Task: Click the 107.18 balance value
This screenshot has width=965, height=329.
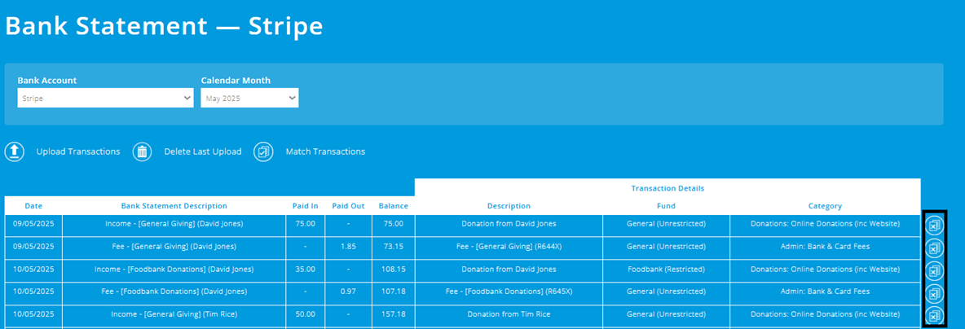Action: coord(394,292)
